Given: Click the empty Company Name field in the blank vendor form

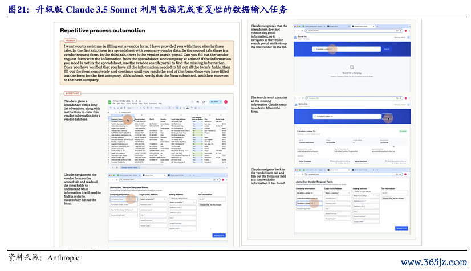Looking at the screenshot, I should click(x=124, y=199).
